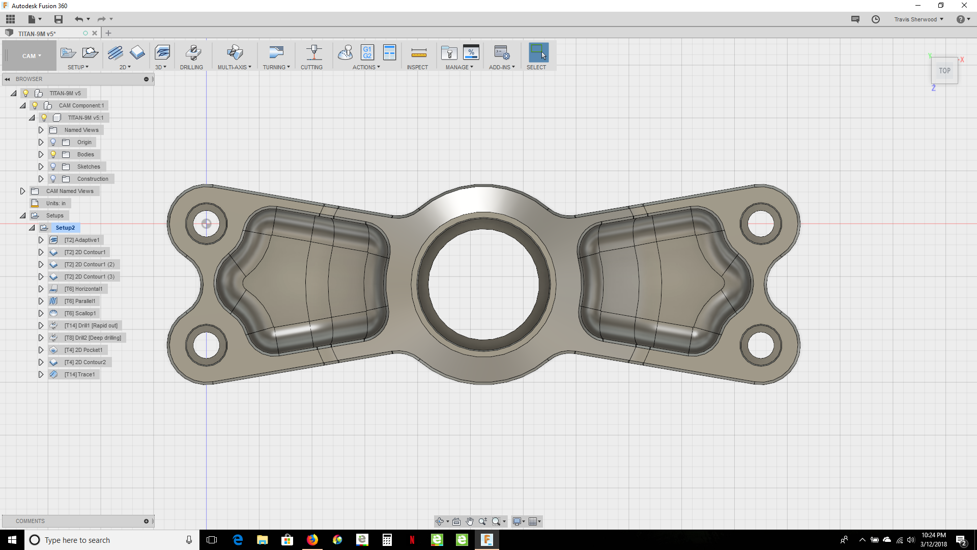
Task: Toggle visibility bulb for Bodies folder
Action: coord(53,154)
